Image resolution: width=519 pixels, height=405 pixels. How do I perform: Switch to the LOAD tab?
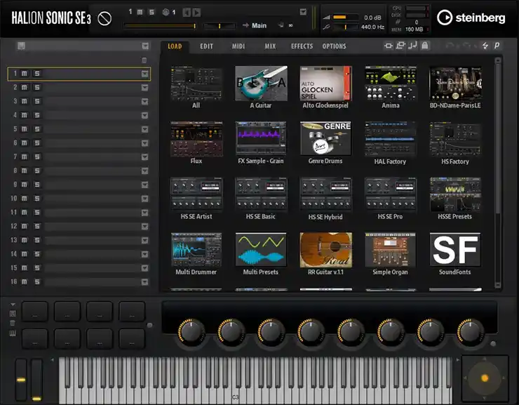coord(175,46)
